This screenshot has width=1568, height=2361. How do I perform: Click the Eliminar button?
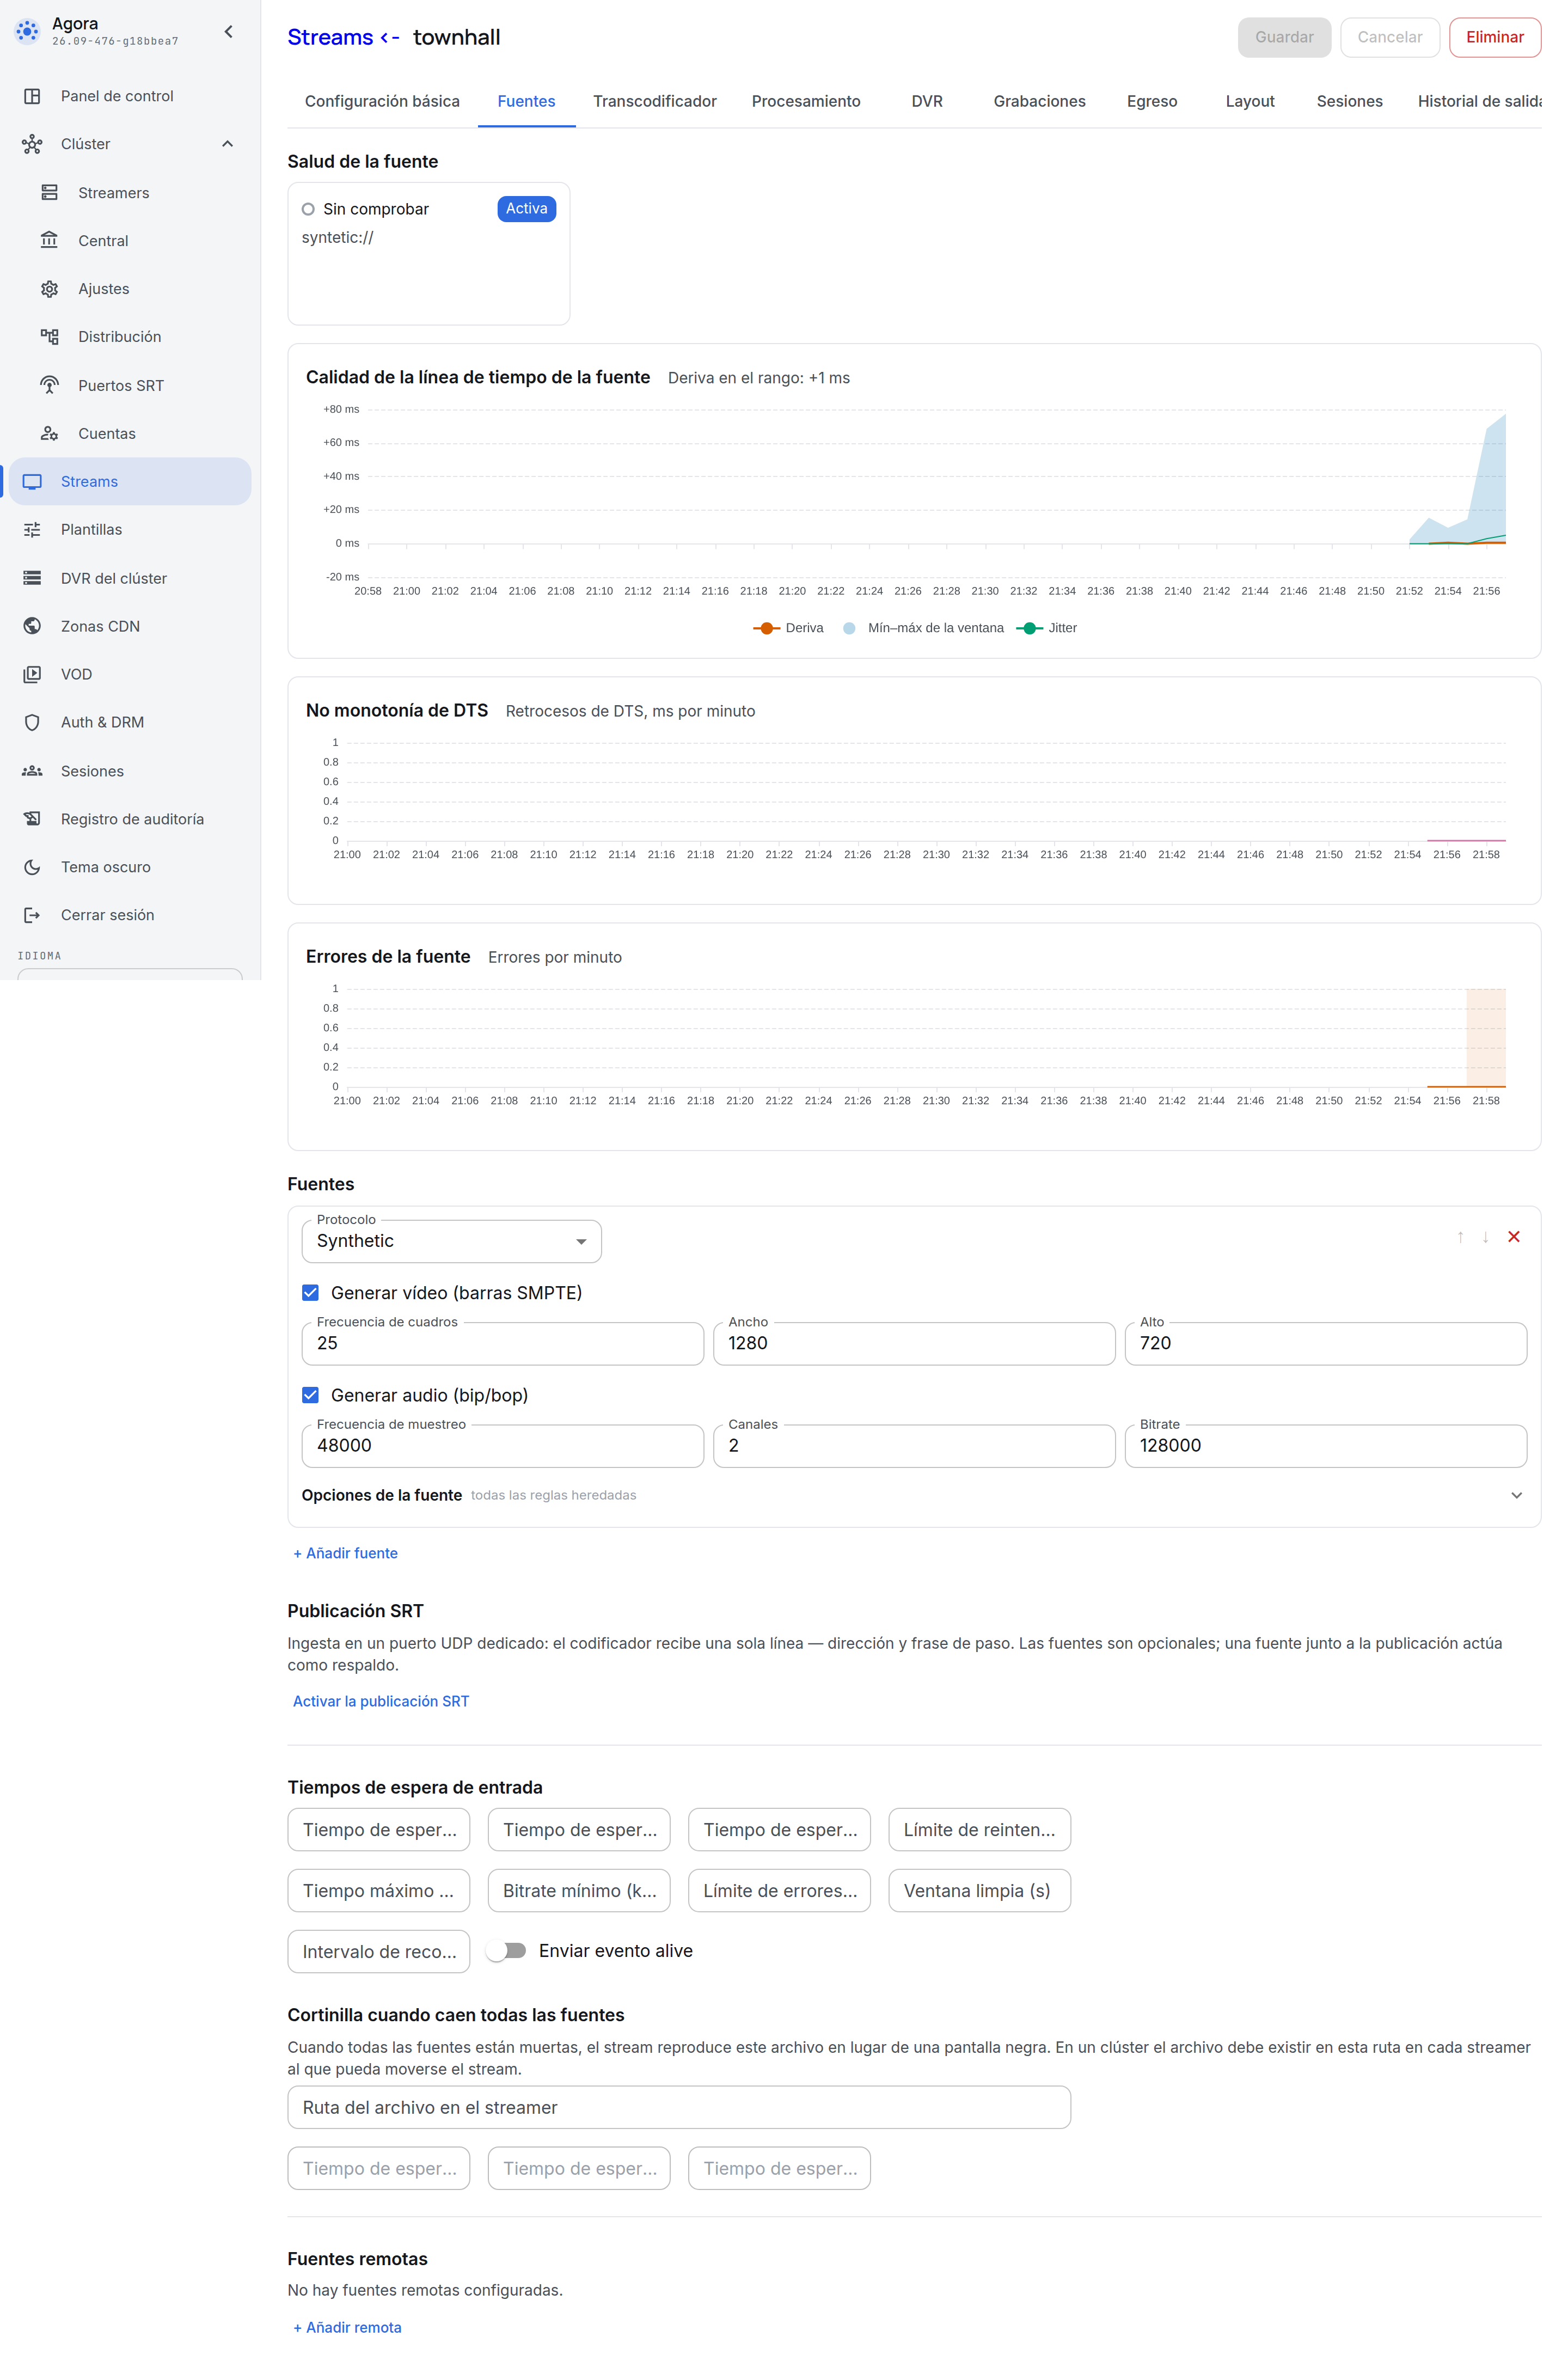[x=1494, y=37]
